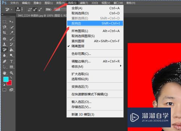Swap foreground and background colors
Viewport: 181px width, 131px height.
(x=11, y=78)
